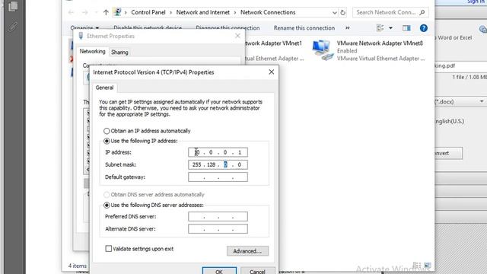Click the Default gateway input field

click(x=218, y=177)
